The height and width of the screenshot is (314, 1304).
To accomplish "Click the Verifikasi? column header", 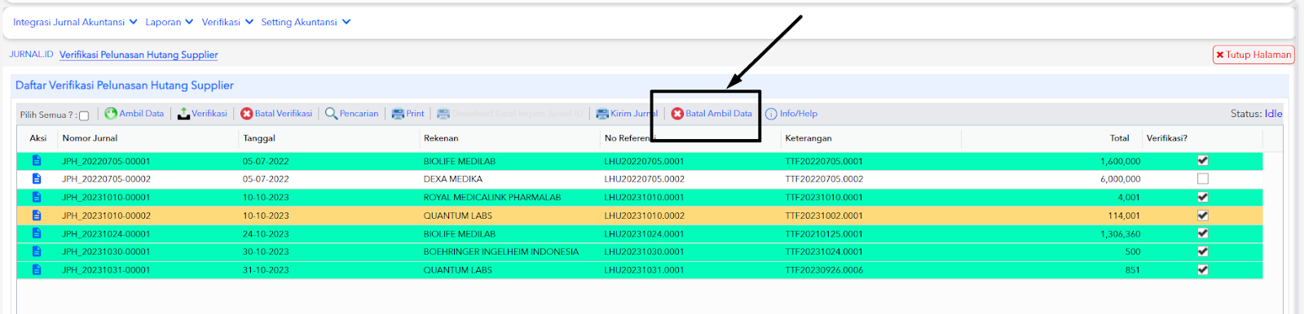I will [1167, 138].
